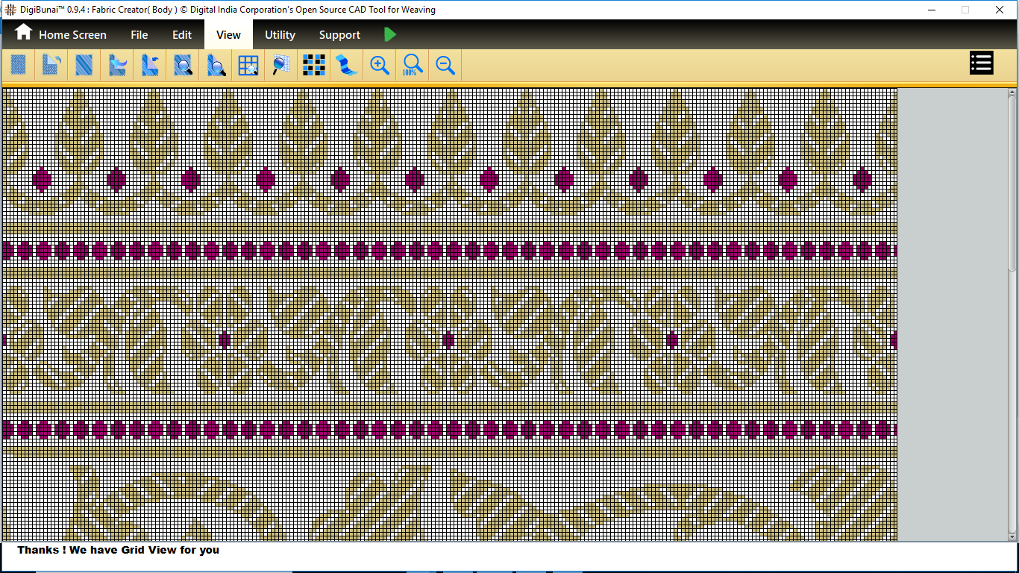Open the Support menu
This screenshot has width=1019, height=573.
click(339, 35)
